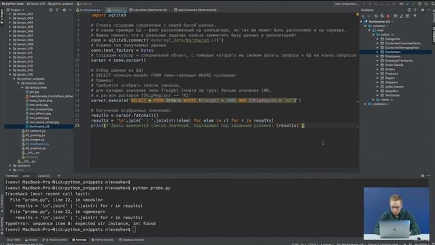435x245 pixels.
Task: Open Database panel gear settings
Action: (x=423, y=10)
